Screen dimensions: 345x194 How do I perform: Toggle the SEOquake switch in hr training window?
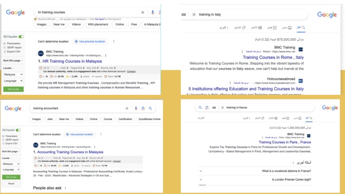[x=21, y=37]
